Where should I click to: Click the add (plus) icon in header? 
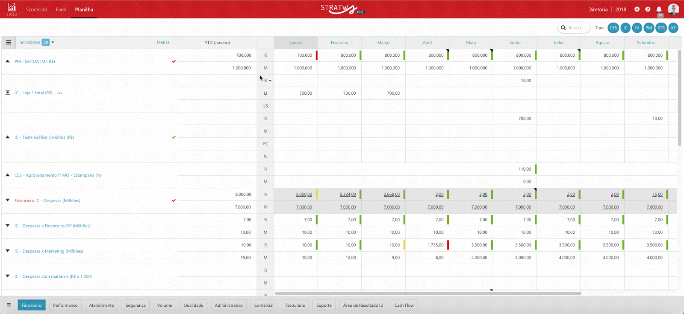(x=637, y=9)
